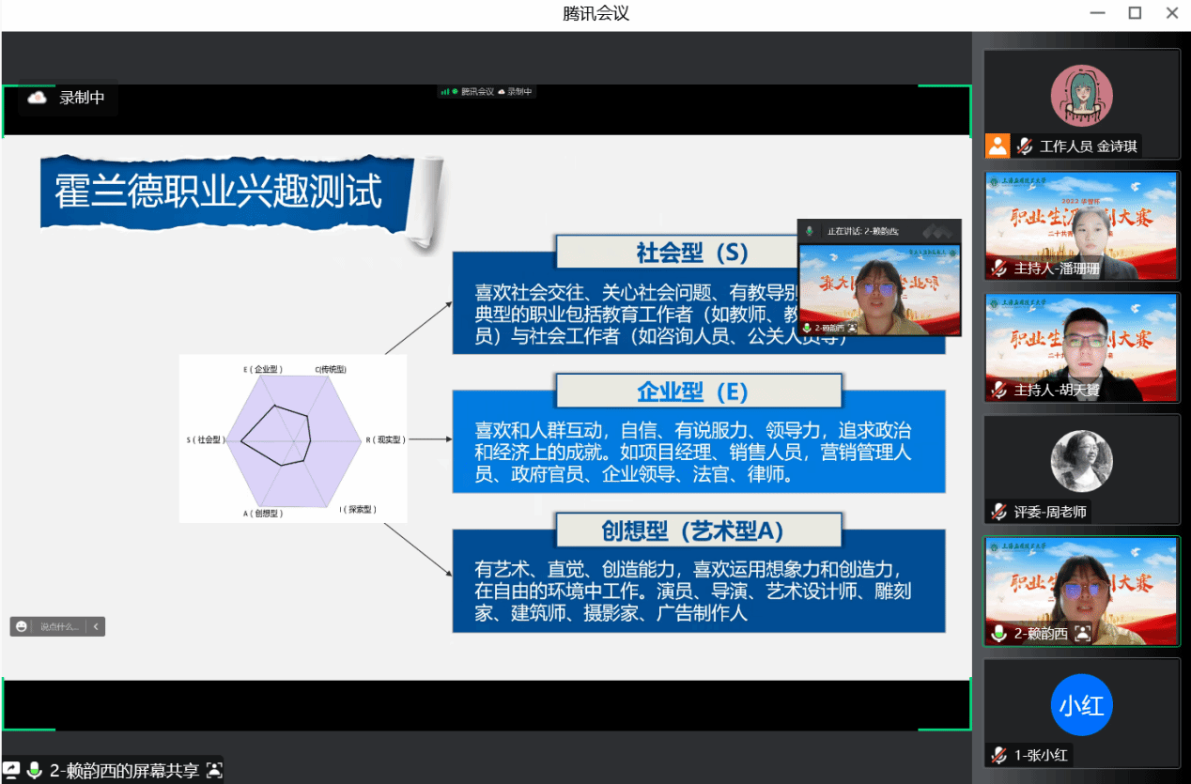Select the 小红 blue avatar tile
1191x784 pixels.
(x=1081, y=705)
